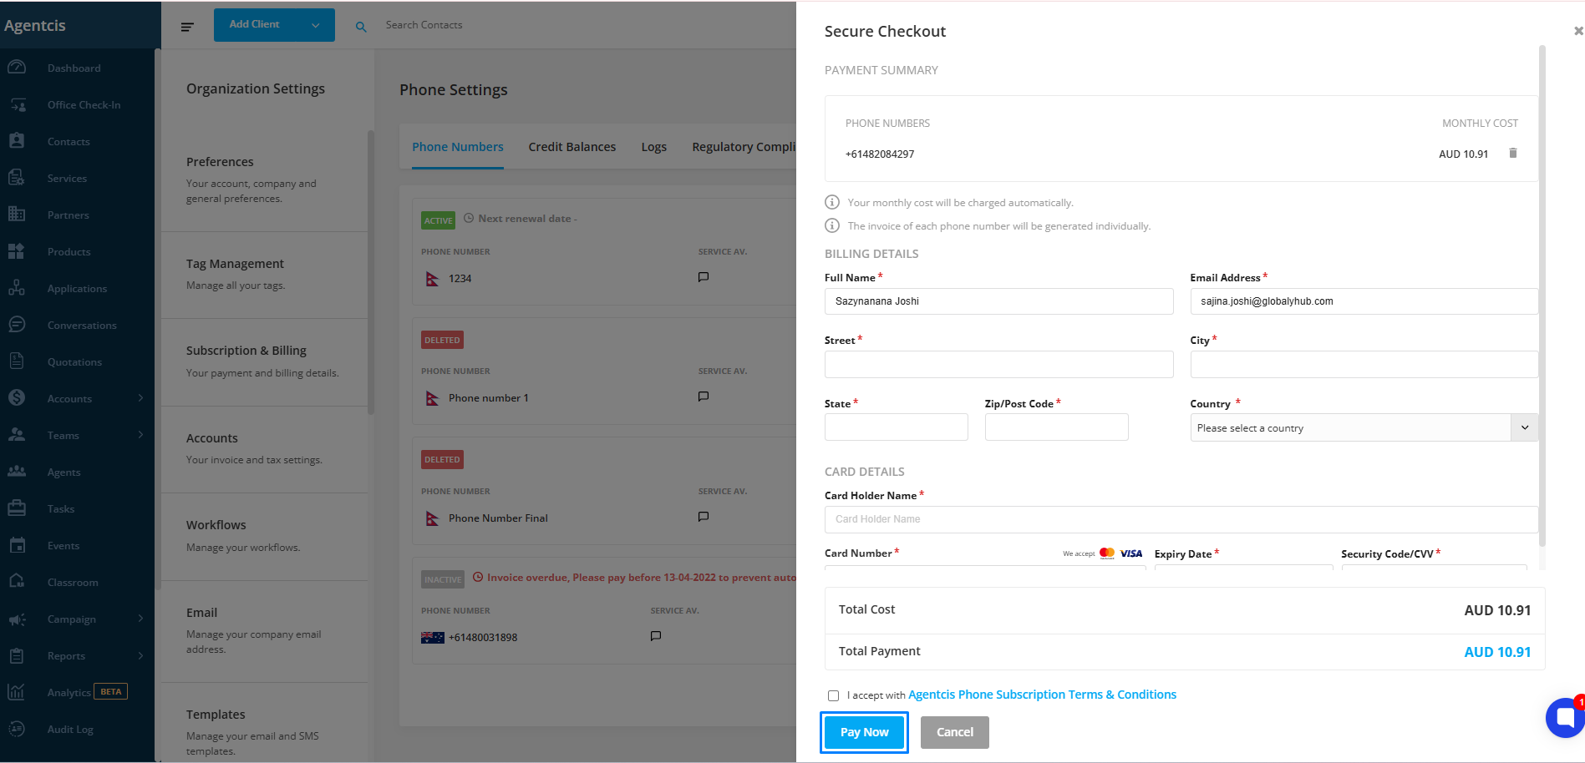Open Applications sidebar icon
Viewport: 1585px width, 763px height.
tap(17, 288)
